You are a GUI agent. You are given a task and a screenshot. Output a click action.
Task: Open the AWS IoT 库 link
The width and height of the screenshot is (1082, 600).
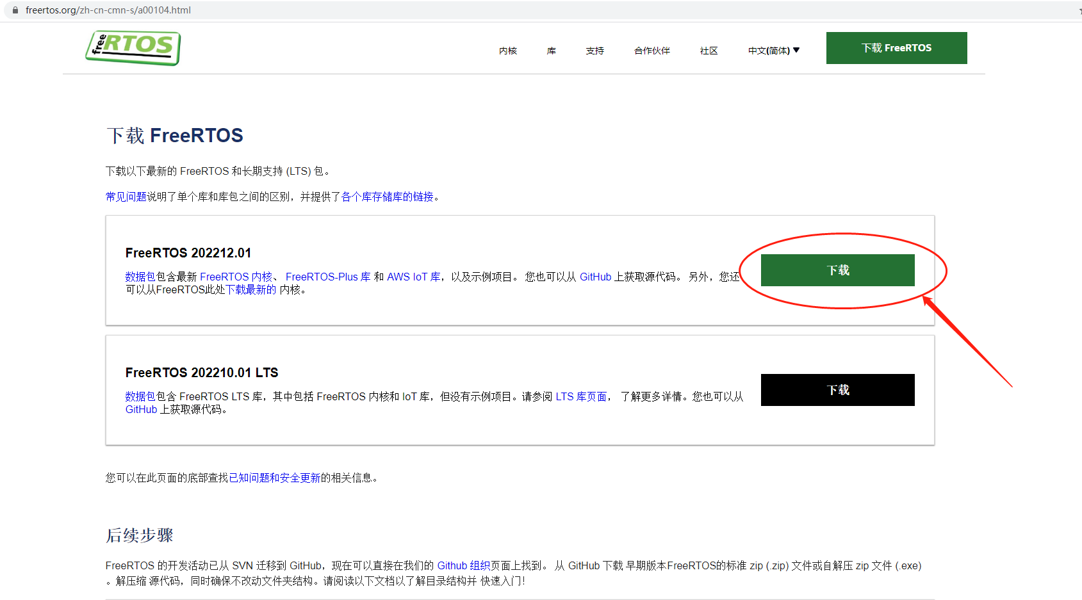[414, 277]
